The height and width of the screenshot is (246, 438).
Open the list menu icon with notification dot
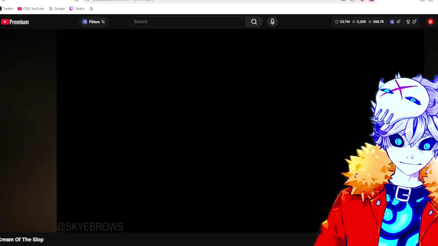(398, 22)
